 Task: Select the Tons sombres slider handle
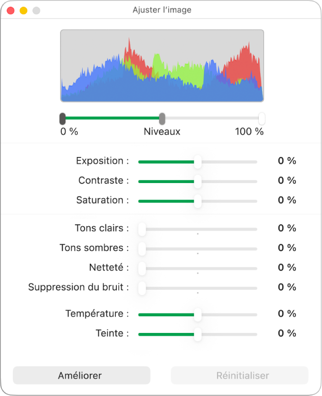(141, 248)
